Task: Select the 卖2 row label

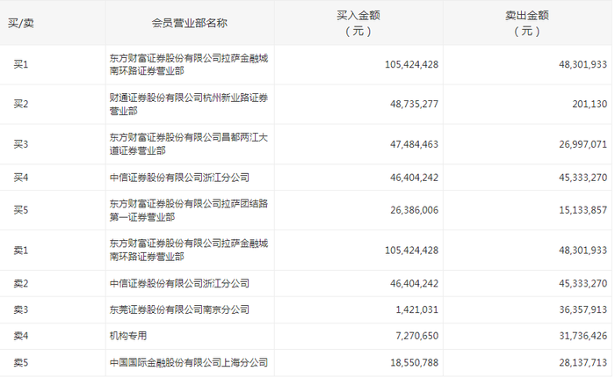Action: (x=21, y=283)
